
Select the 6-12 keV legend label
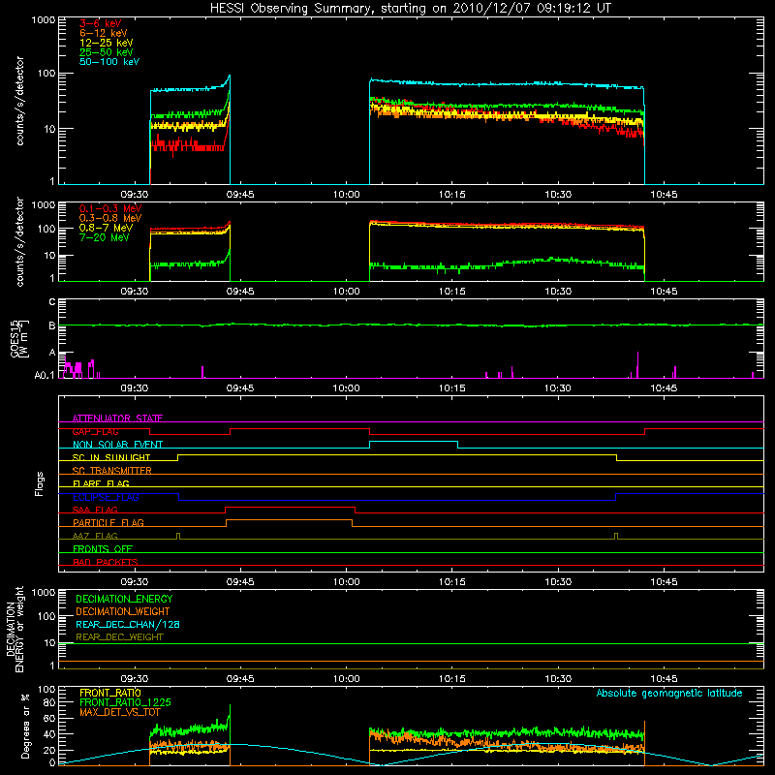[104, 33]
